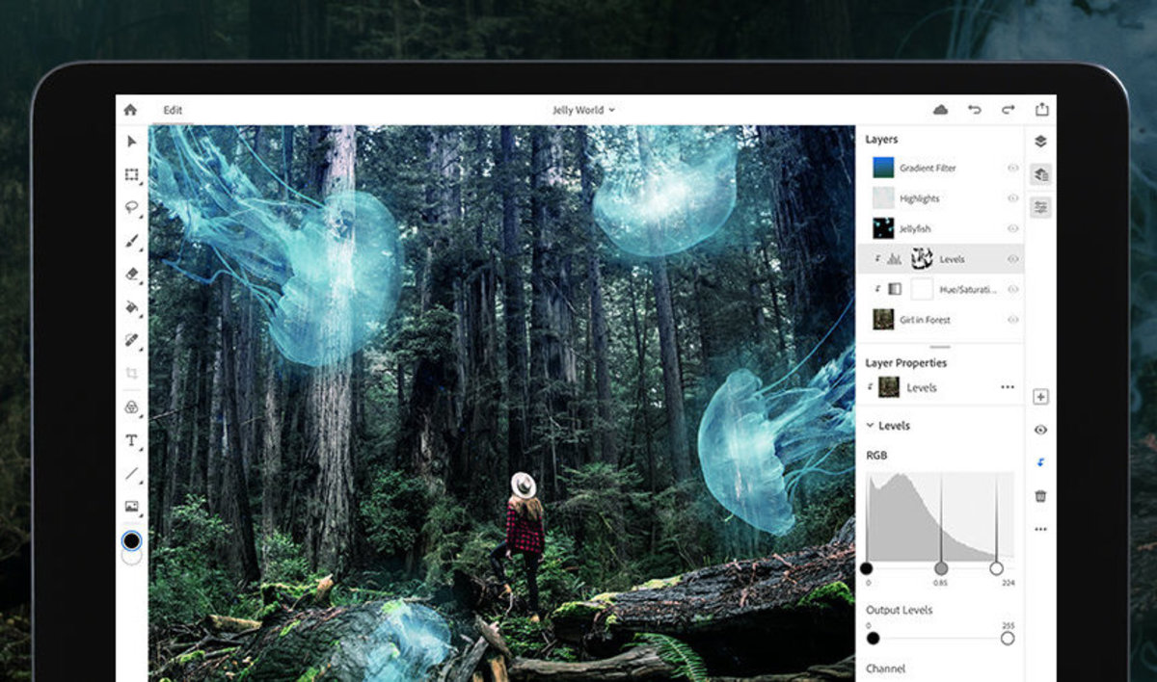Open taskbar more options ellipsis
Viewport: 1157px width, 682px height.
point(1040,529)
